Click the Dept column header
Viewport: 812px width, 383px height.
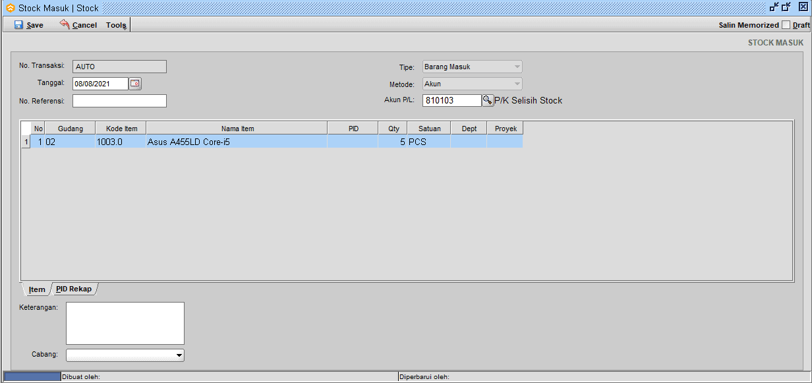click(469, 129)
